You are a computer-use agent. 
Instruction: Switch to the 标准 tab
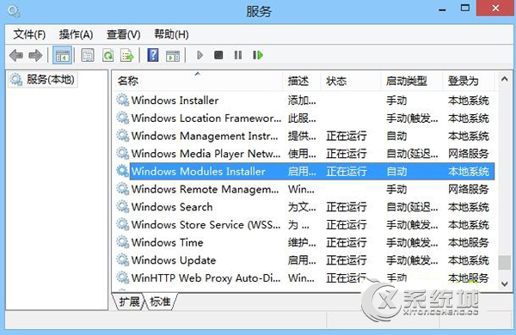[x=160, y=301]
